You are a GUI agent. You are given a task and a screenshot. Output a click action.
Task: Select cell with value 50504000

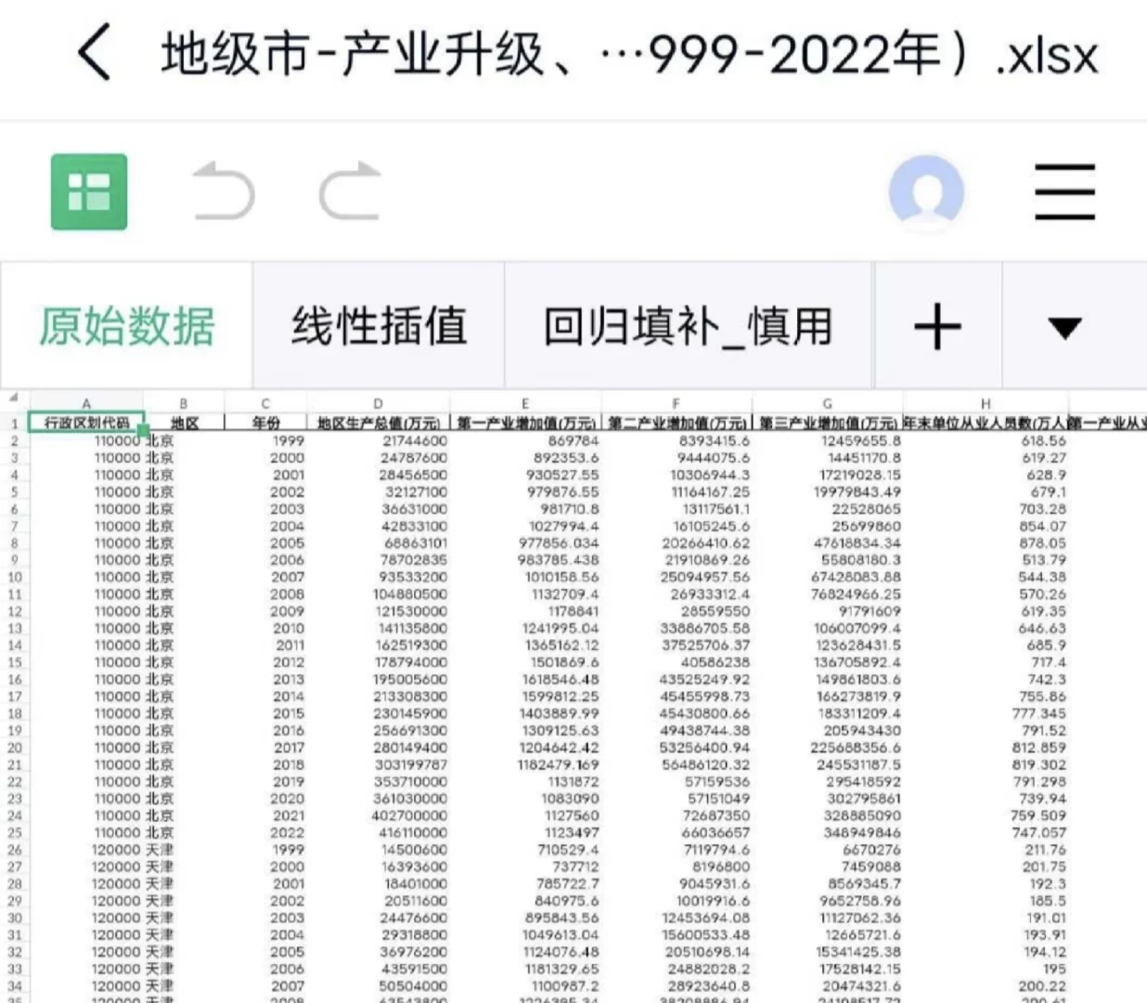[x=378, y=985]
